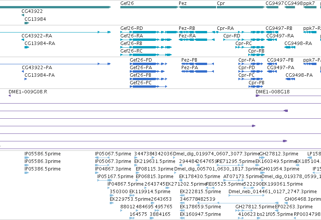This screenshot has height=220, width=321.
Task: Select the Gef26 gene label
Action: click(x=127, y=3)
